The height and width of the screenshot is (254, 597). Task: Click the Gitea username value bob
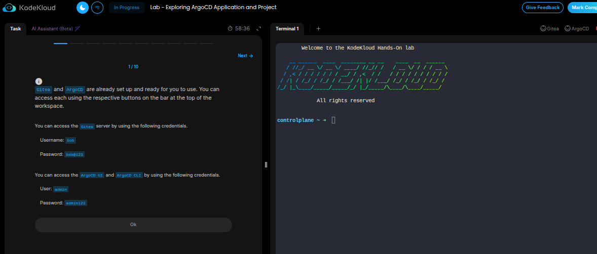pos(71,140)
